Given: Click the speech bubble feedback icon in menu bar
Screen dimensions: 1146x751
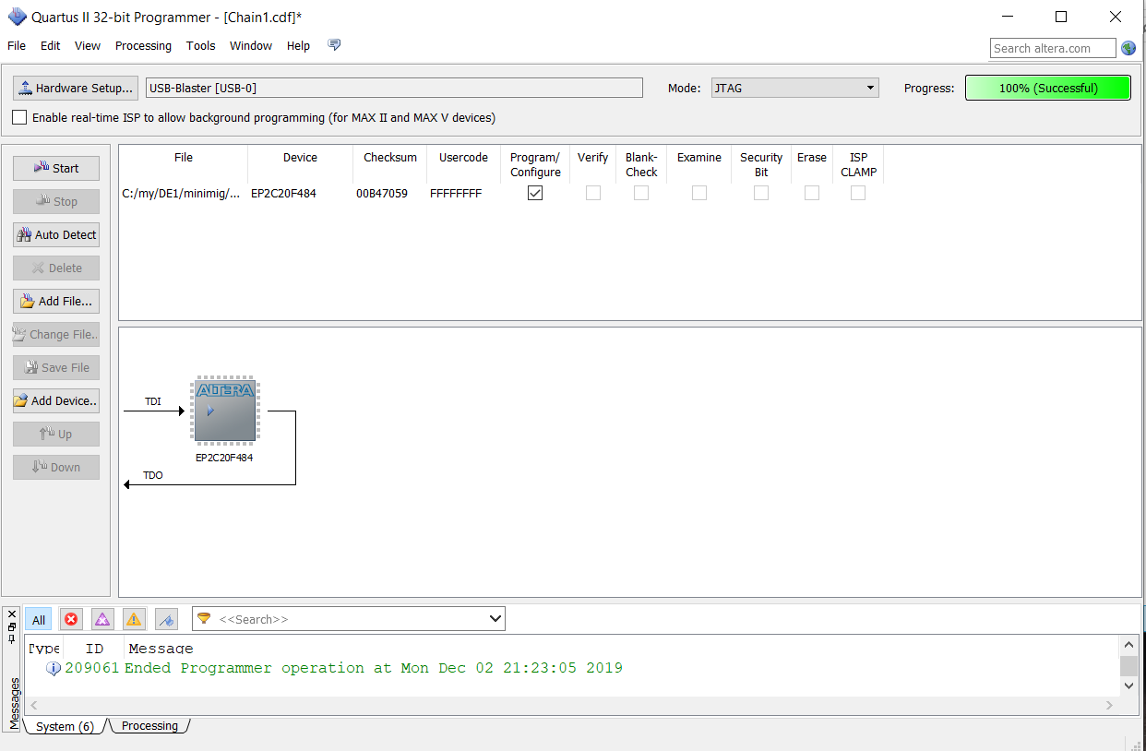Looking at the screenshot, I should (x=334, y=45).
